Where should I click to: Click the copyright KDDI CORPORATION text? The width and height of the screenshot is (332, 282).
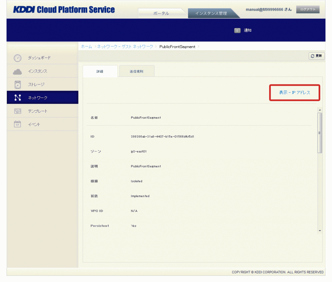pos(278,272)
